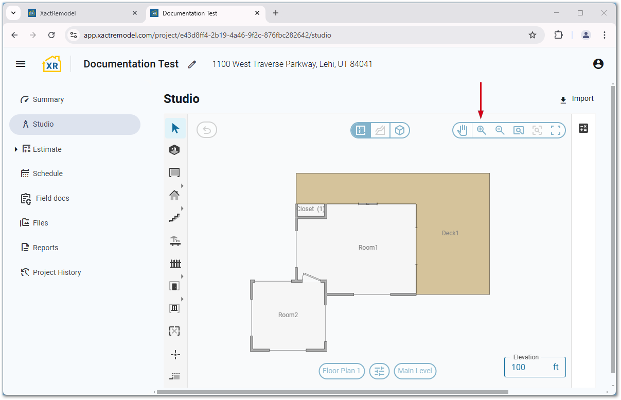Click the browser address bar URL
This screenshot has height=400, width=621.
pos(207,36)
